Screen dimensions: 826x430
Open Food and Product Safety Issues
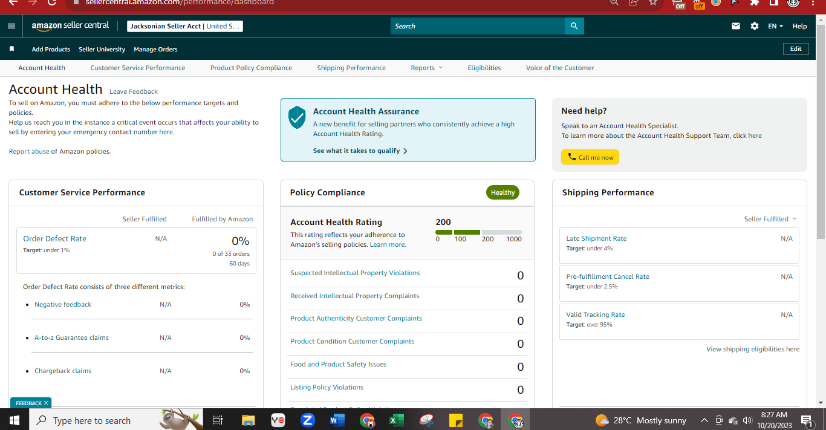pyautogui.click(x=338, y=364)
